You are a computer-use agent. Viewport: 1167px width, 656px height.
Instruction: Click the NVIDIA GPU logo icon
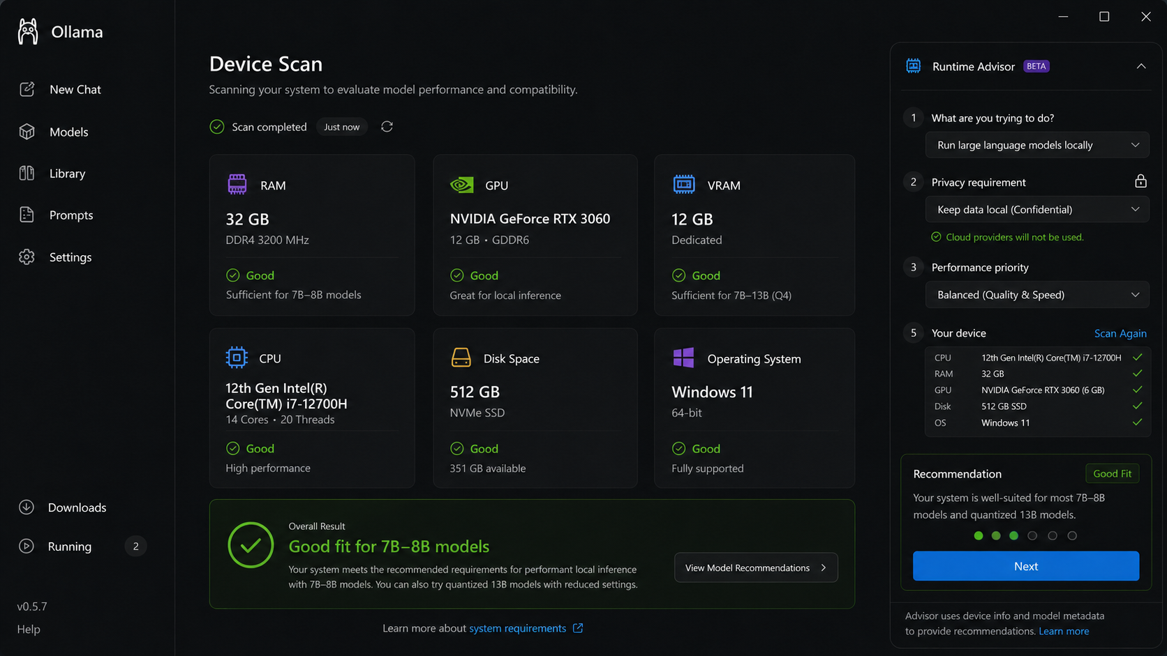(461, 185)
